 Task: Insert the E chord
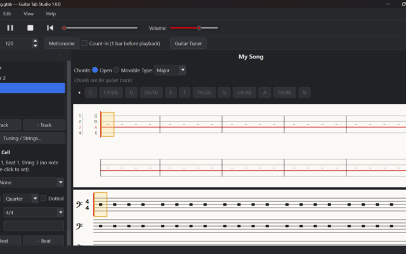(171, 93)
